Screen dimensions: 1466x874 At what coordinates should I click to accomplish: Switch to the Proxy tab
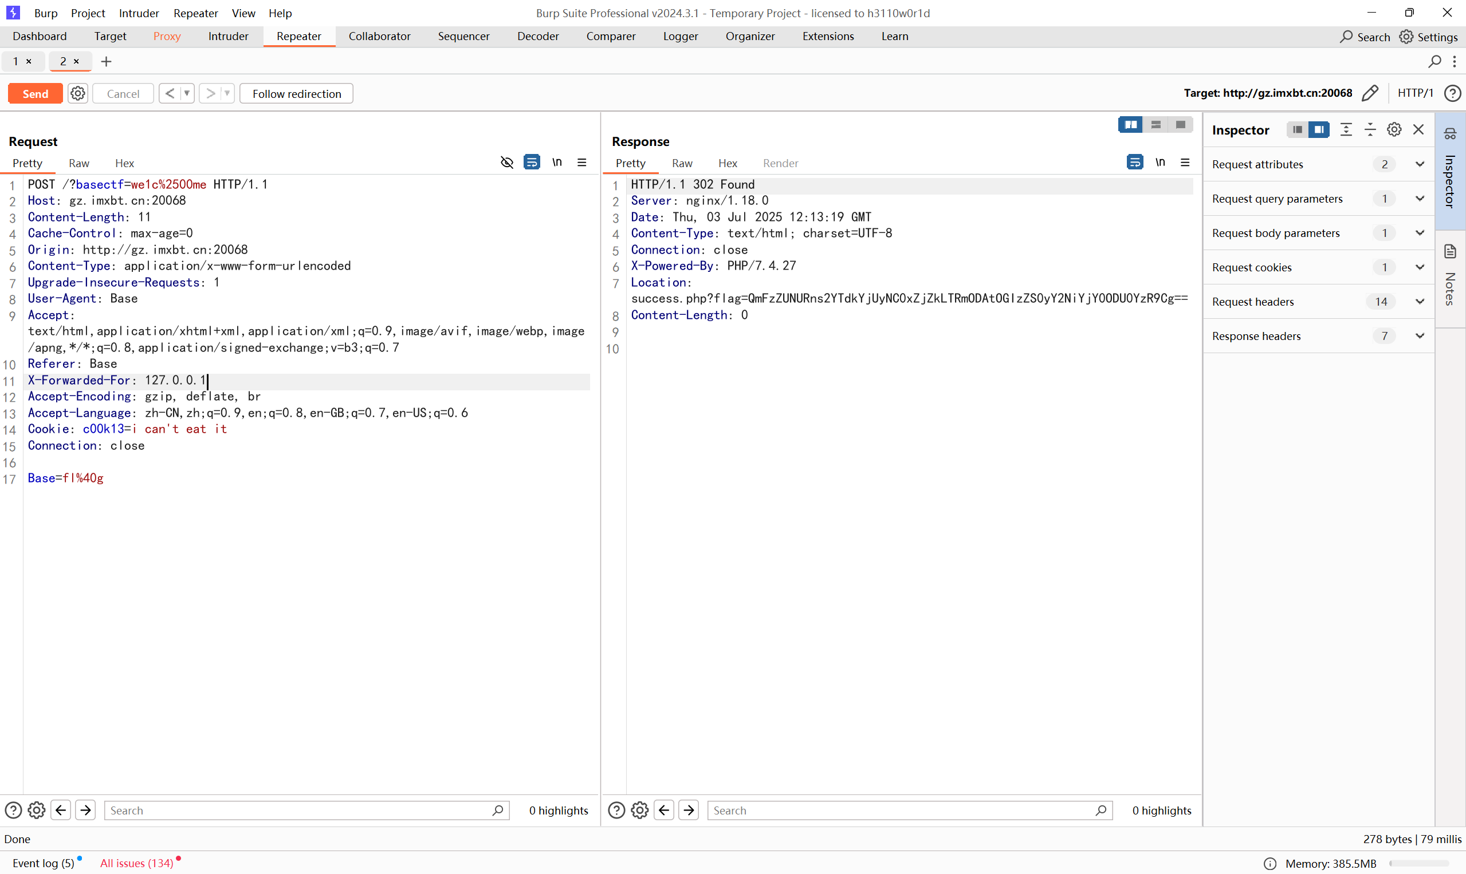pyautogui.click(x=167, y=36)
